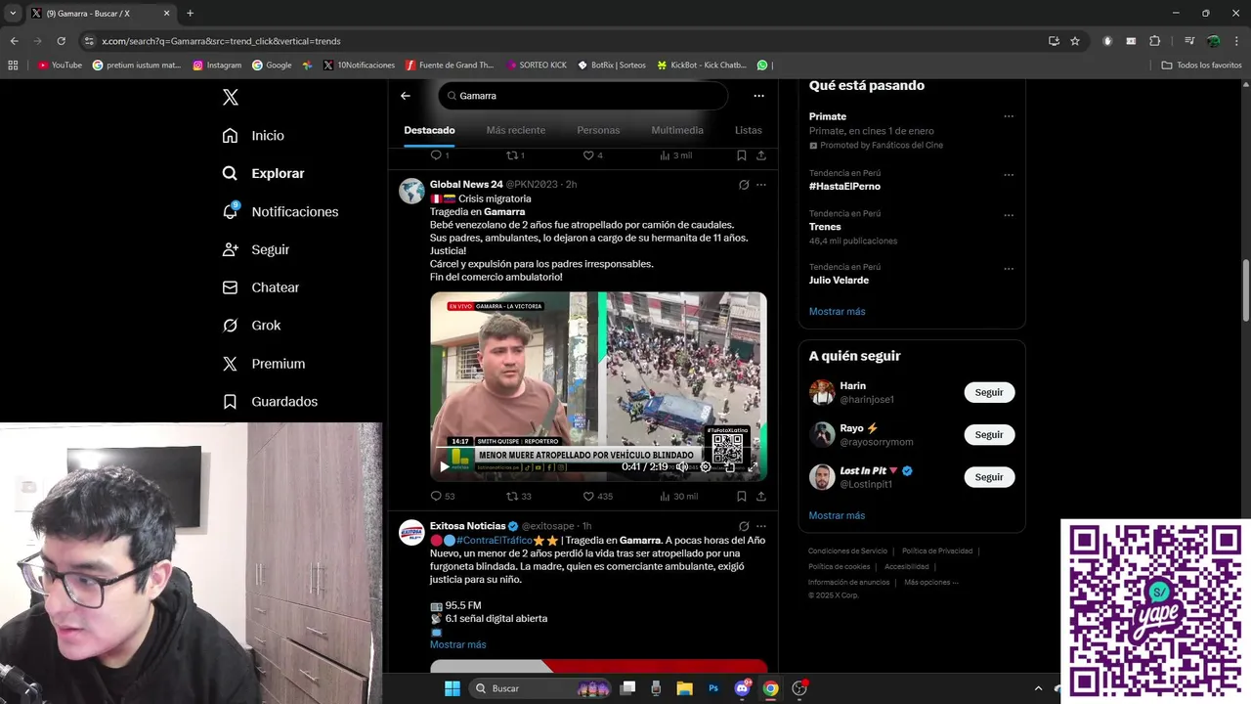Open Exitosa Noticias profile avatar
1251x704 pixels.
411,532
